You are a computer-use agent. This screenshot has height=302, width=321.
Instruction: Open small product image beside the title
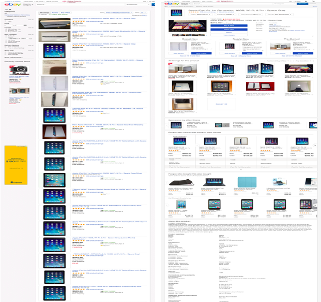[x=176, y=13]
